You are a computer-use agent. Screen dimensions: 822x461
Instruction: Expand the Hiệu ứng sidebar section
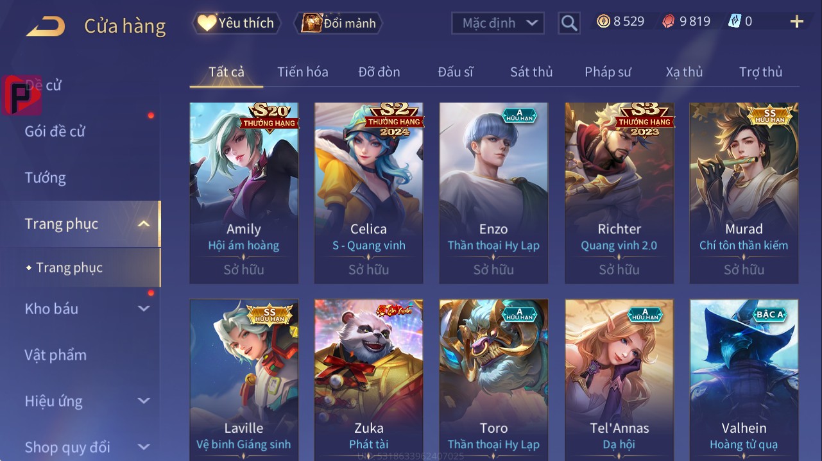click(144, 401)
